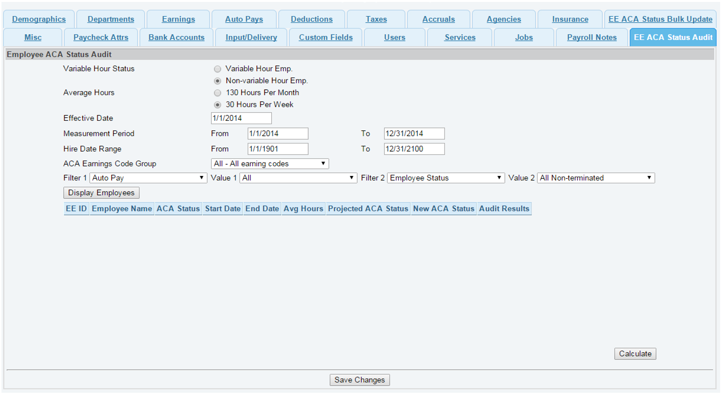The image size is (723, 395).
Task: Choose the 30 Hours Per Week option
Action: tap(217, 104)
